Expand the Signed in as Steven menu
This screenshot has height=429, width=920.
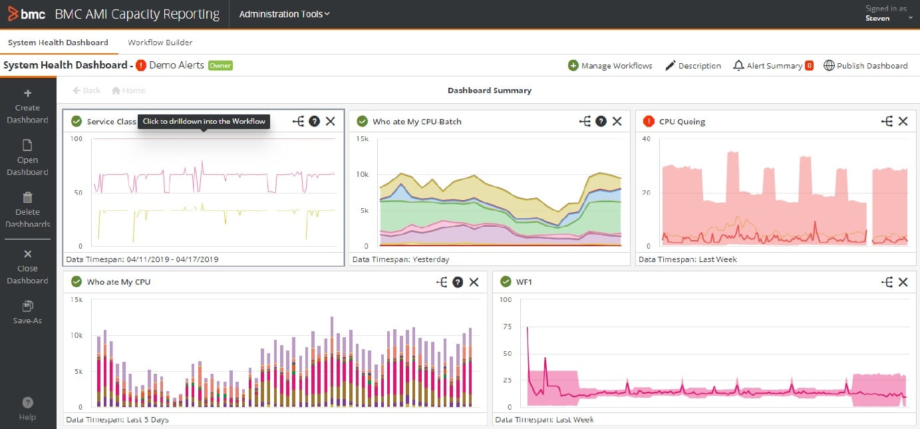[x=889, y=14]
